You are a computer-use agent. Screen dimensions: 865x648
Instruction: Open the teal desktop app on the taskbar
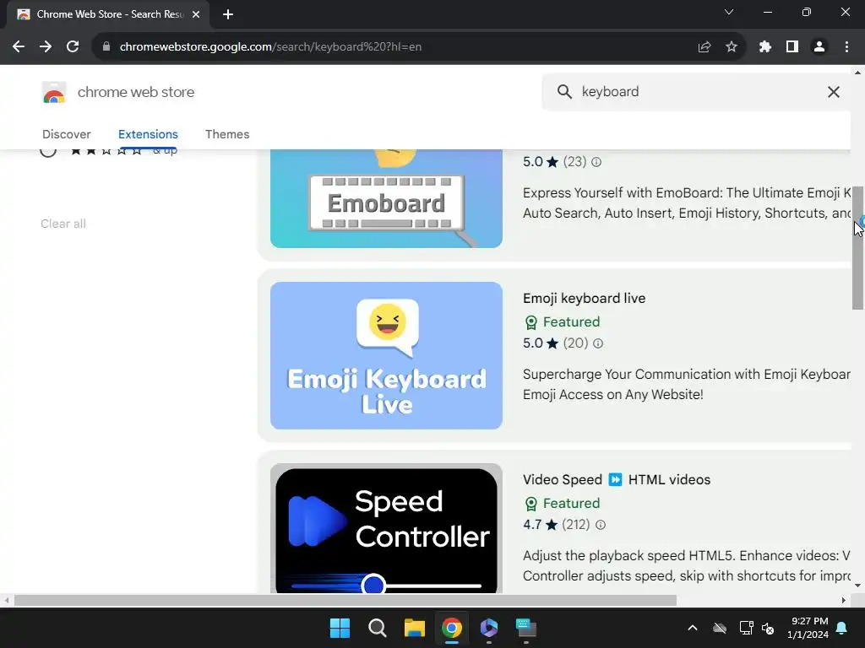(x=525, y=628)
